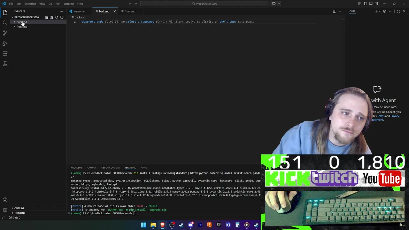Open the Explorer view in activity bar
This screenshot has width=409, height=230.
[5, 12]
